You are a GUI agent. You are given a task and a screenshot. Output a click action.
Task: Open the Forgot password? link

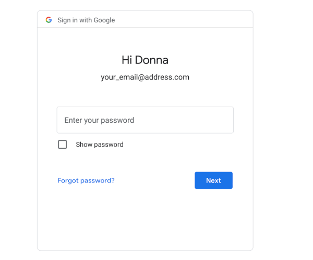[x=86, y=180]
